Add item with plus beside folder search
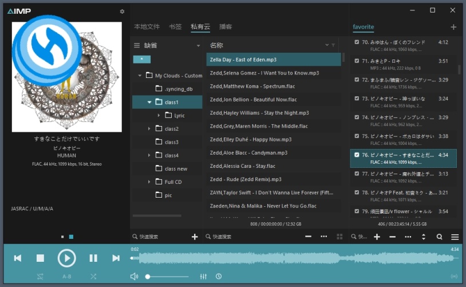This screenshot has width=466, height=287. click(x=195, y=237)
